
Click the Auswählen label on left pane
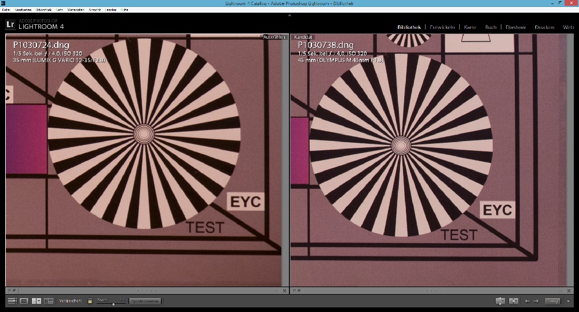(x=274, y=37)
